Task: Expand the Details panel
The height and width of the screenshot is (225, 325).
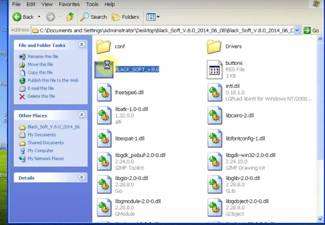Action: point(82,177)
